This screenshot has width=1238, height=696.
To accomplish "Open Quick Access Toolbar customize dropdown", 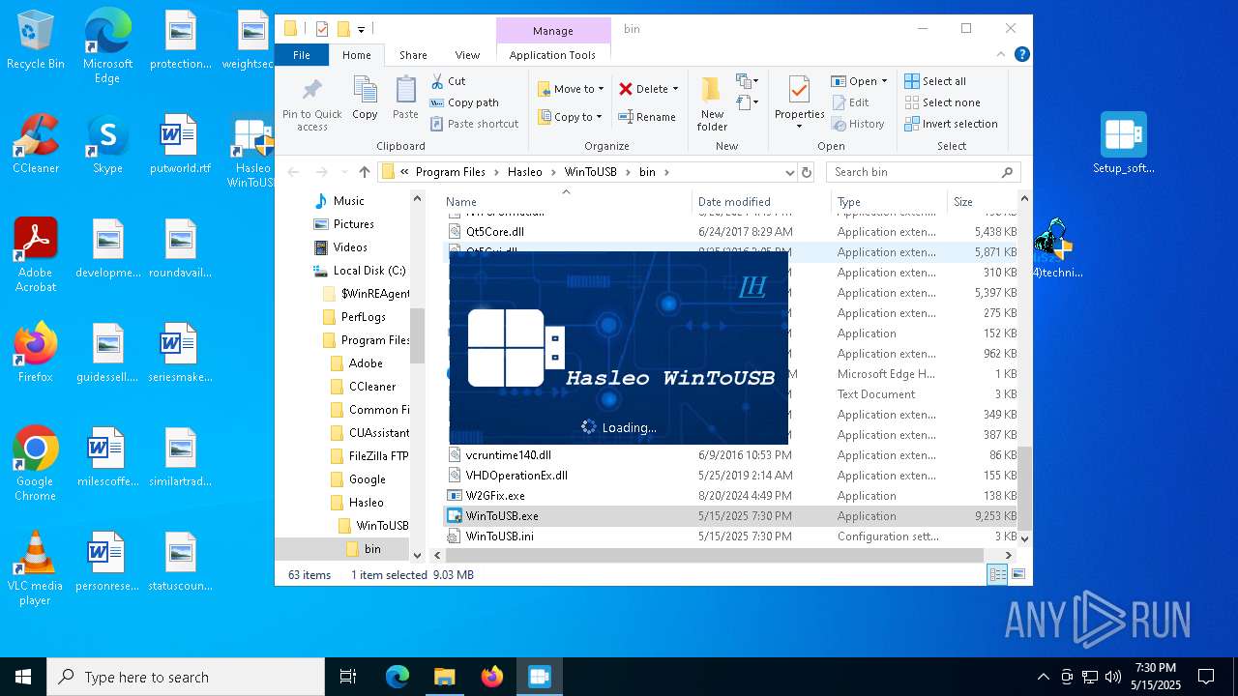I will click(361, 29).
